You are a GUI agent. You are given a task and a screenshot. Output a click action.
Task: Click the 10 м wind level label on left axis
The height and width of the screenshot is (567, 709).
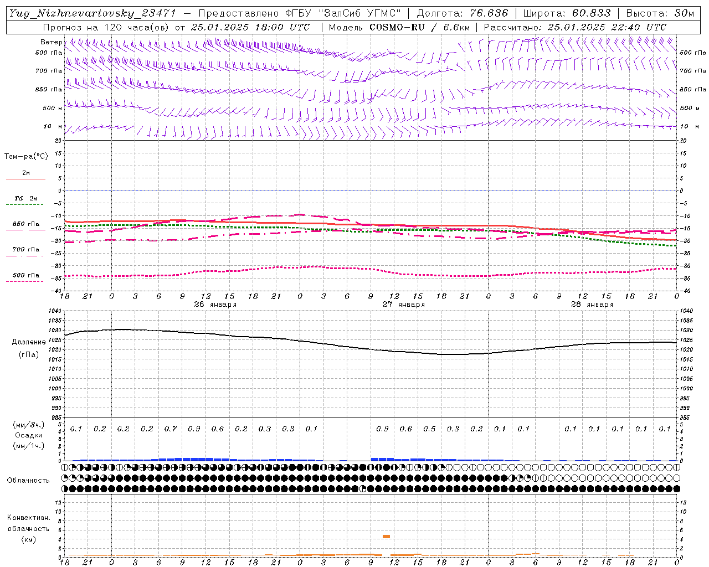(53, 126)
